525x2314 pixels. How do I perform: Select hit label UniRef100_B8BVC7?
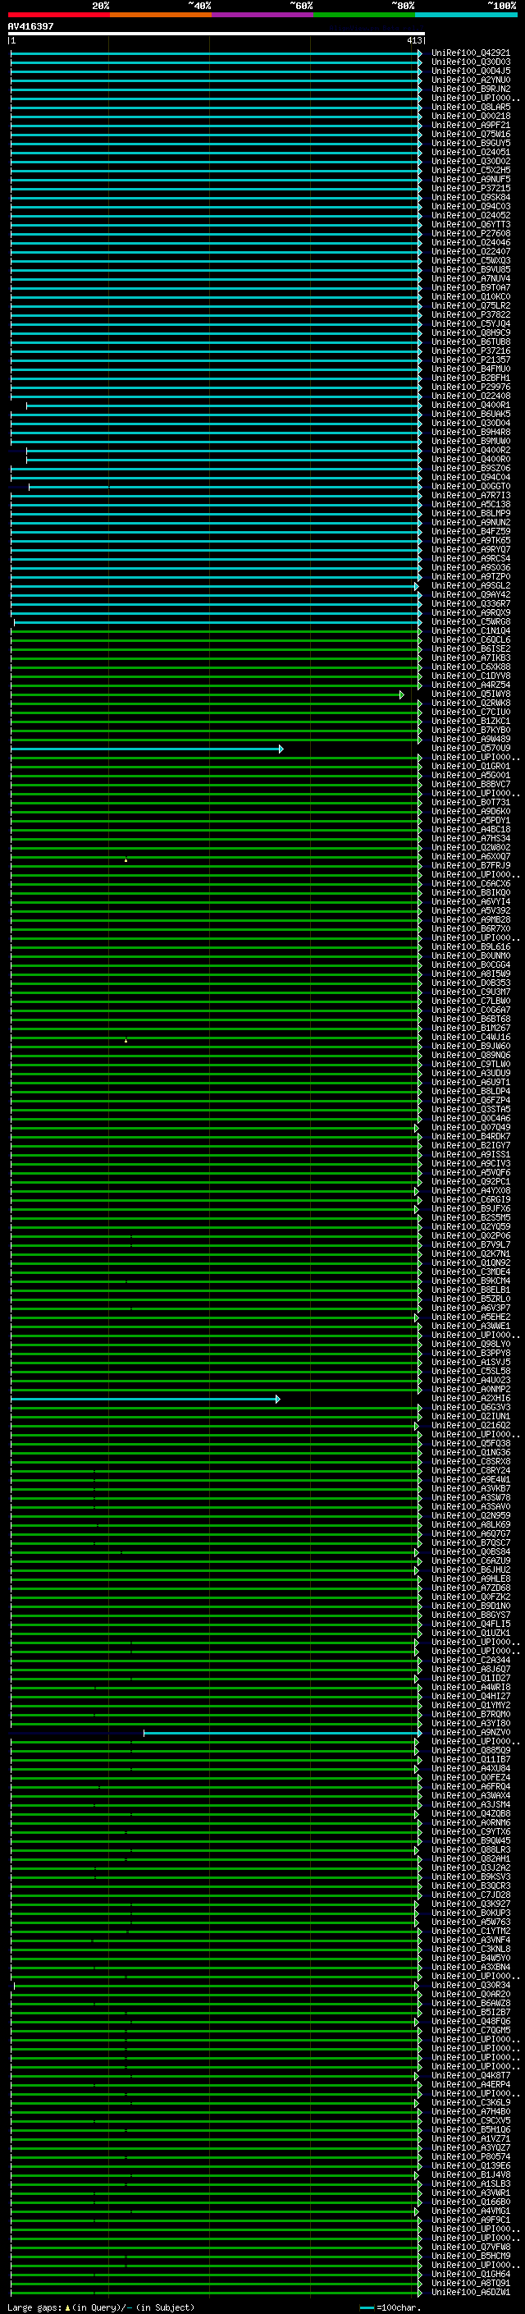tap(471, 784)
